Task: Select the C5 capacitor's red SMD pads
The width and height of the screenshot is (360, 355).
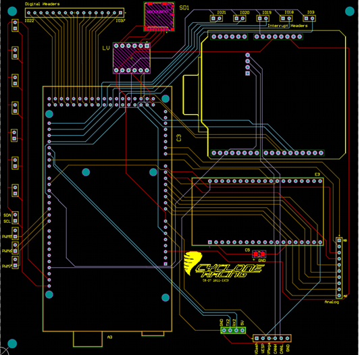Action: pos(259,254)
